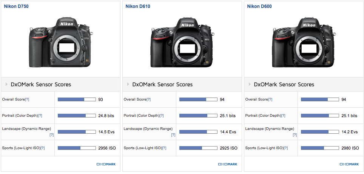Viewport: 364px width, 174px height.
Task: Click the D610 Sports Low-Light ISO bar
Action: (x=198, y=148)
